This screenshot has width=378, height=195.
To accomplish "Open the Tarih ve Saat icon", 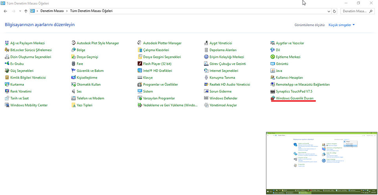I will tap(7, 98).
